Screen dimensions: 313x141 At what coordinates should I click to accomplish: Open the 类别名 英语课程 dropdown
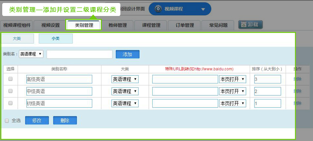pyautogui.click(x=31, y=54)
